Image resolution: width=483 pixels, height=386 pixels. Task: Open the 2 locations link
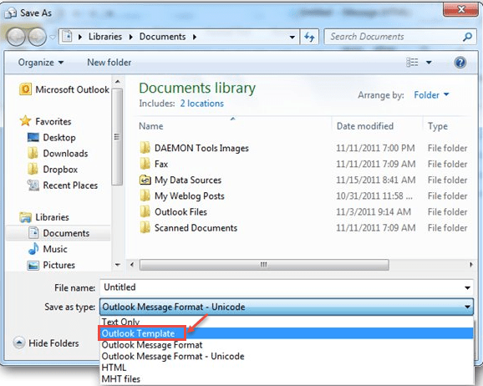201,104
